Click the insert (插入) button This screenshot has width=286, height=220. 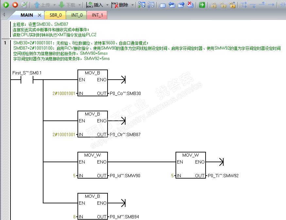pos(95,5)
